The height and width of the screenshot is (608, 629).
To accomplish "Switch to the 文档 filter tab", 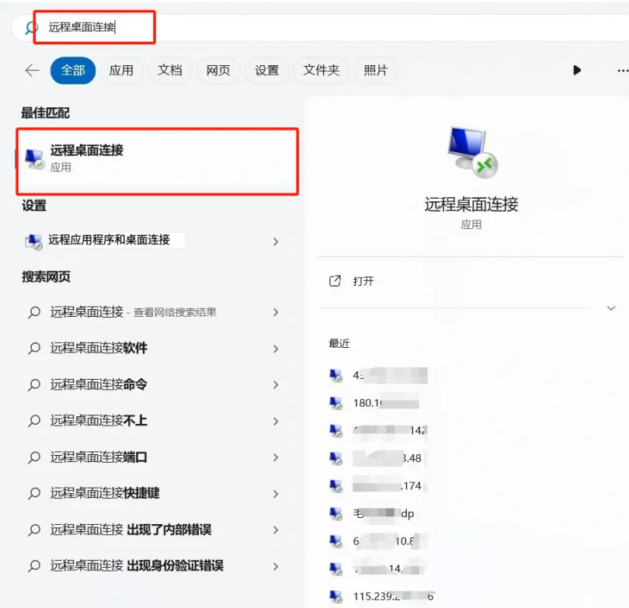I will [x=170, y=71].
